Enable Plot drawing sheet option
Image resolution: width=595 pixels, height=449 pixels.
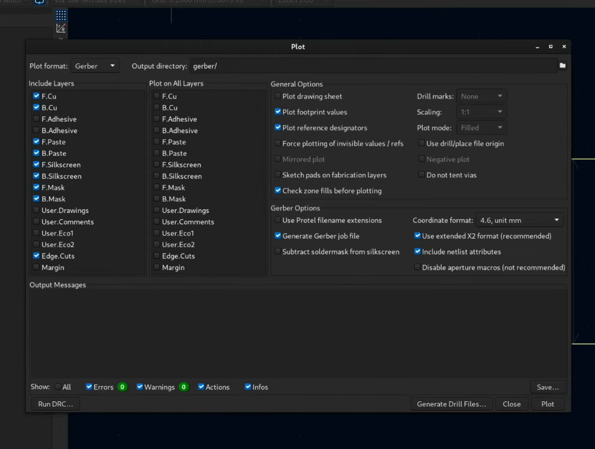[278, 96]
